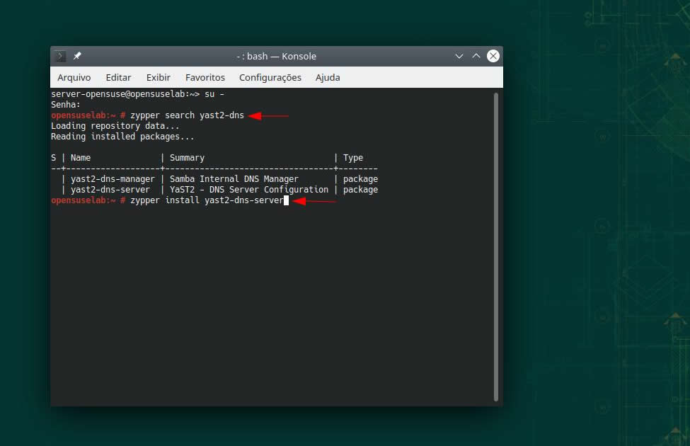
Task: Click the empty terminal area below the prompt
Action: [269, 304]
